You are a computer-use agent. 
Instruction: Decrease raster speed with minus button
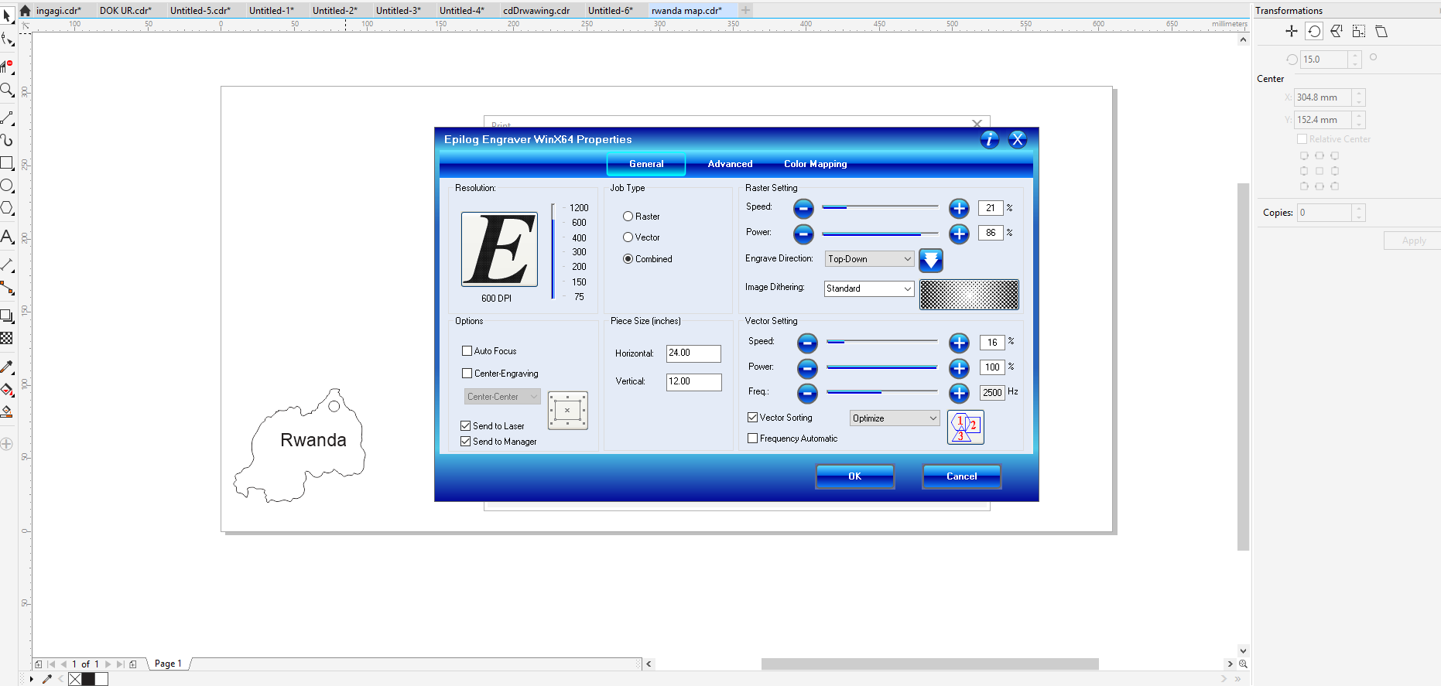(x=803, y=208)
